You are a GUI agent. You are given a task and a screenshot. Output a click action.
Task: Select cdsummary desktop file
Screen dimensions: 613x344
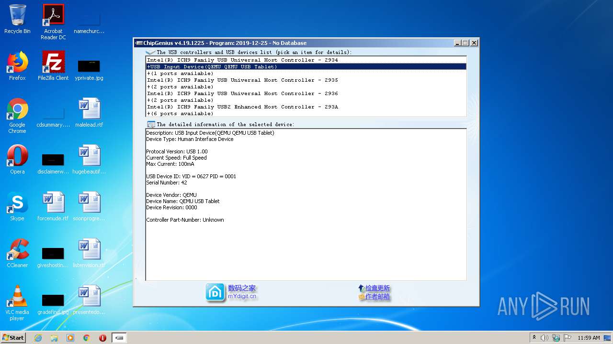coord(53,117)
